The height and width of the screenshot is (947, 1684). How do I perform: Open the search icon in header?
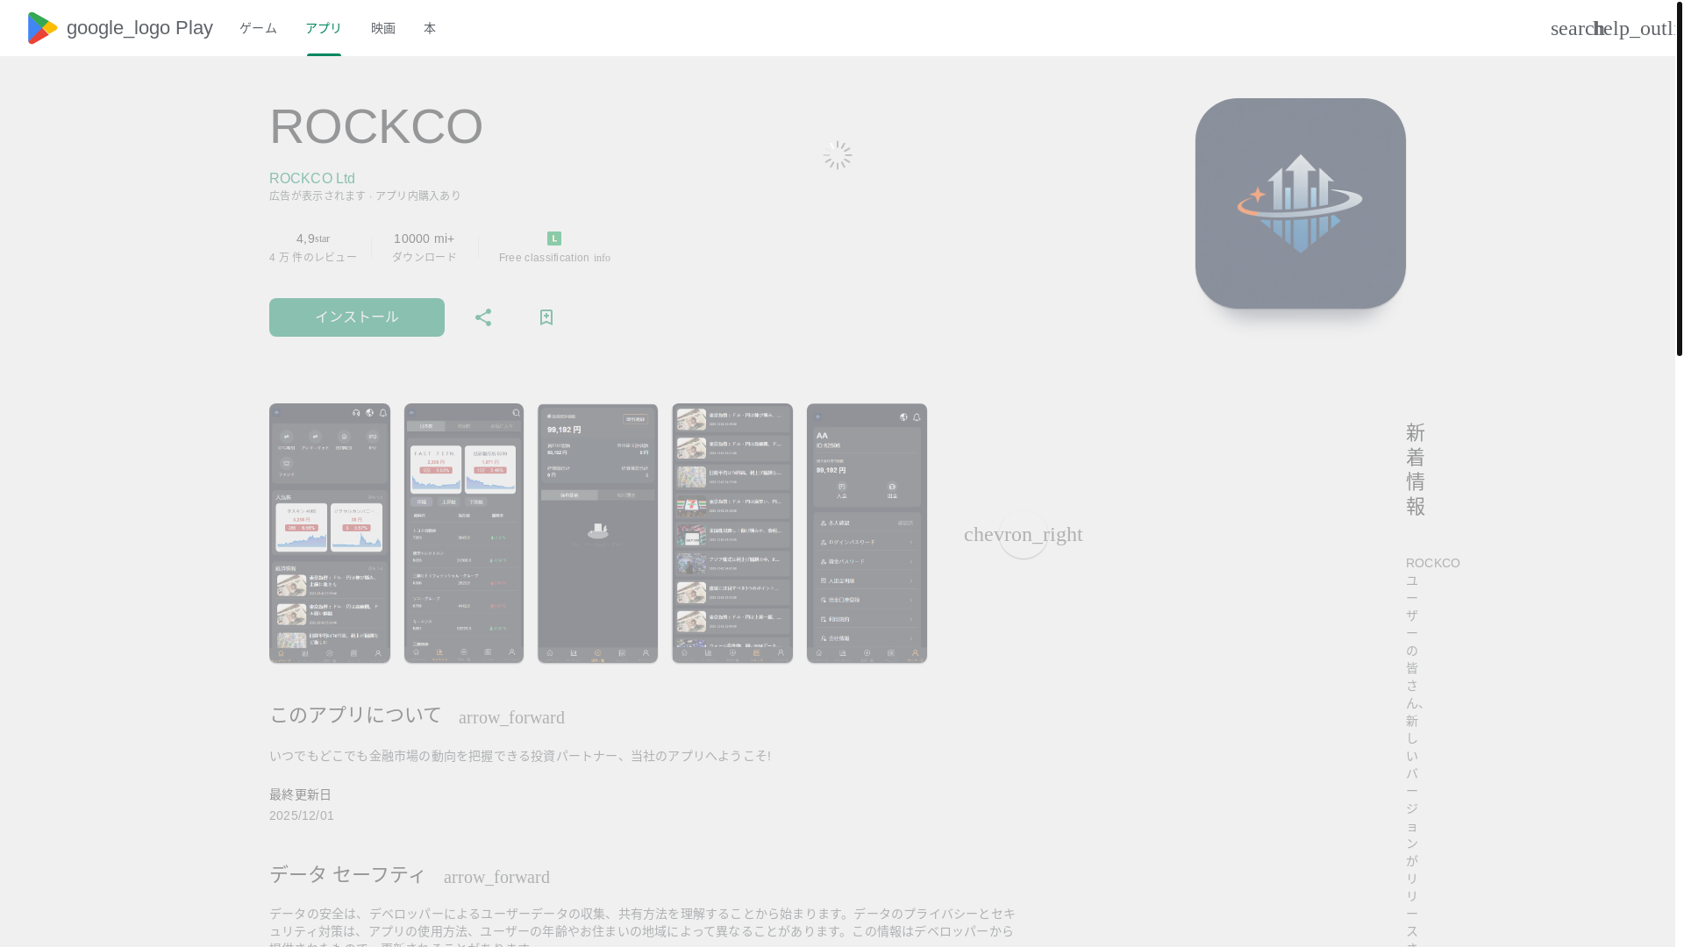tap(1576, 28)
